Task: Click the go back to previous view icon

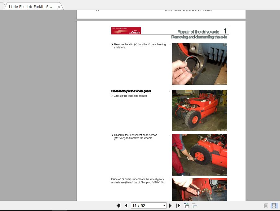Action: point(186,206)
